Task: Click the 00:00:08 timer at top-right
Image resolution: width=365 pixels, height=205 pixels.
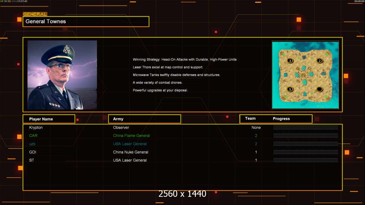Action: click(359, 1)
